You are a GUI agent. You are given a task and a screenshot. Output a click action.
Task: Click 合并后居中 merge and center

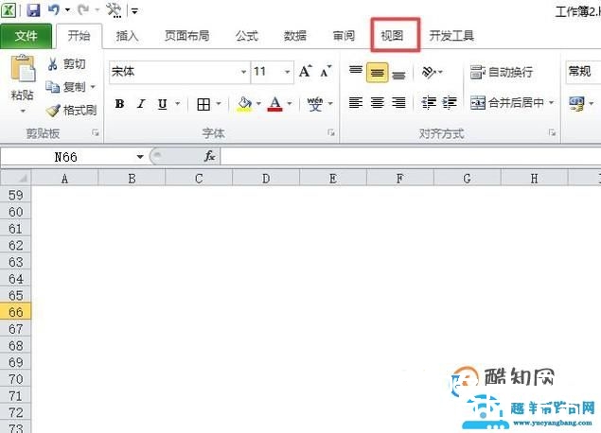click(506, 103)
